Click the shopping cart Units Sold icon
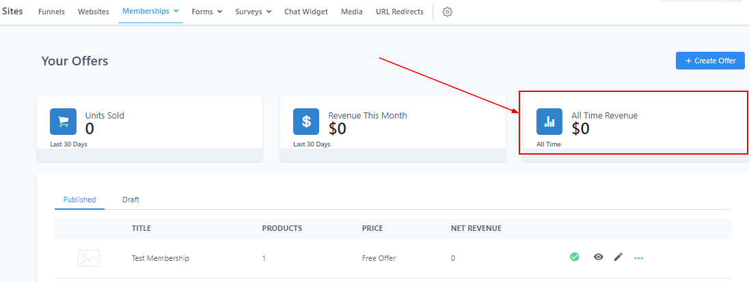Image resolution: width=749 pixels, height=282 pixels. 64,121
